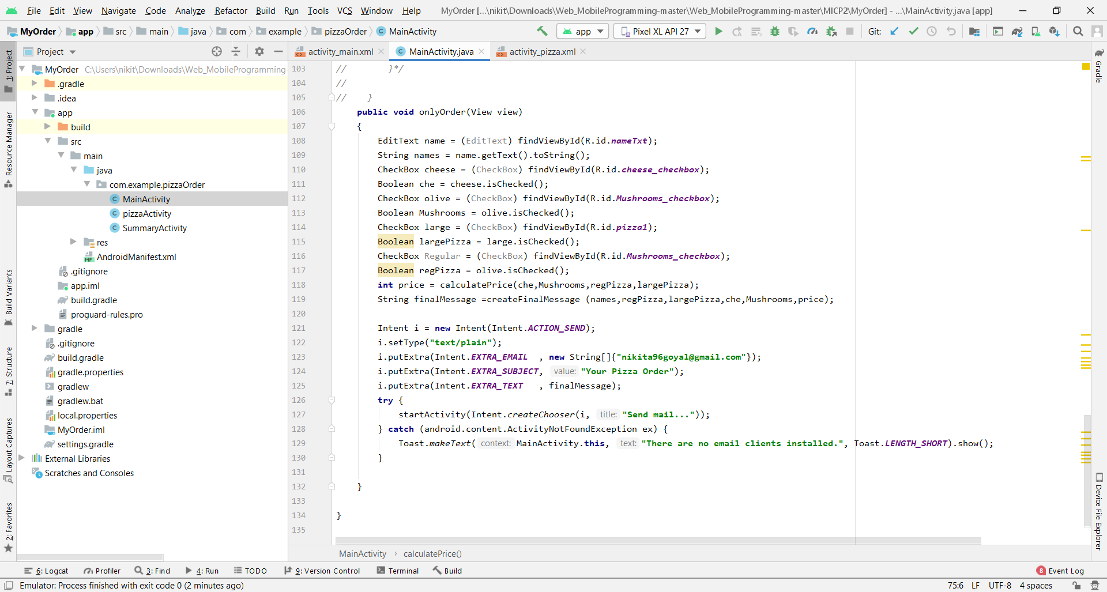The height and width of the screenshot is (592, 1107).
Task: Toggle the Resource Manager side panel
Action: click(x=9, y=149)
